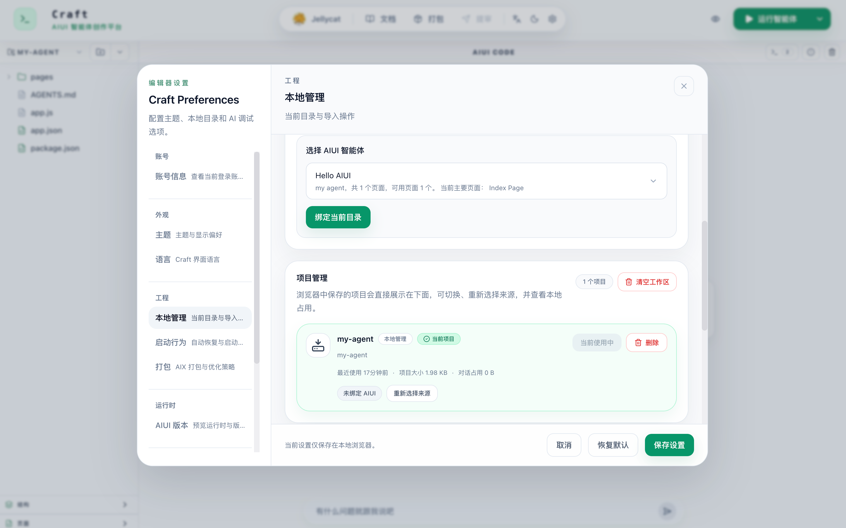This screenshot has height=528, width=846.
Task: Click the 对话占用 0 B text
Action: pos(476,373)
